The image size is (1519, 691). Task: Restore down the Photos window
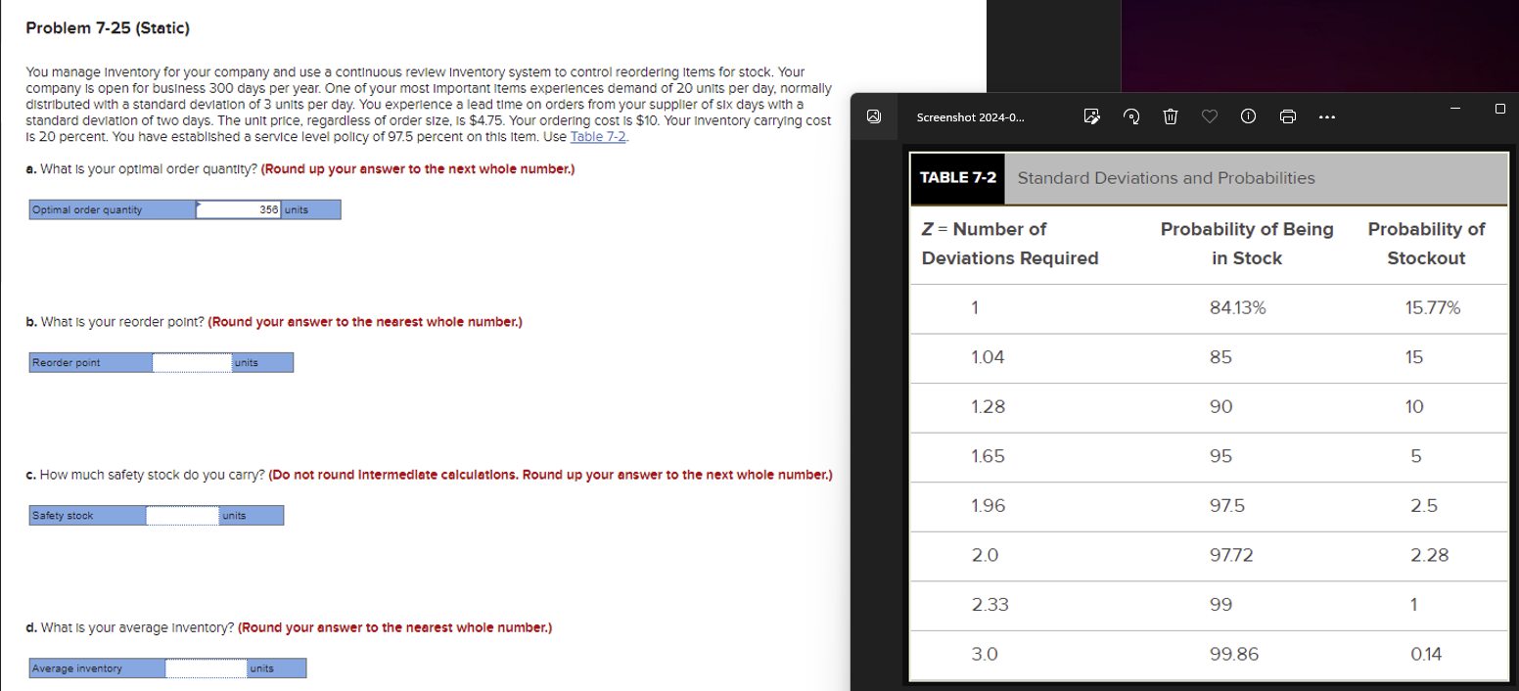click(1499, 108)
